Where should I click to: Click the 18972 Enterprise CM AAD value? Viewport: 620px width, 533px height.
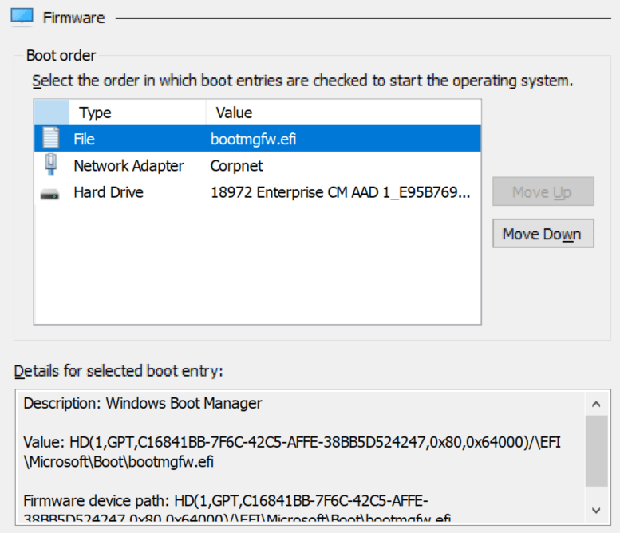tap(341, 192)
